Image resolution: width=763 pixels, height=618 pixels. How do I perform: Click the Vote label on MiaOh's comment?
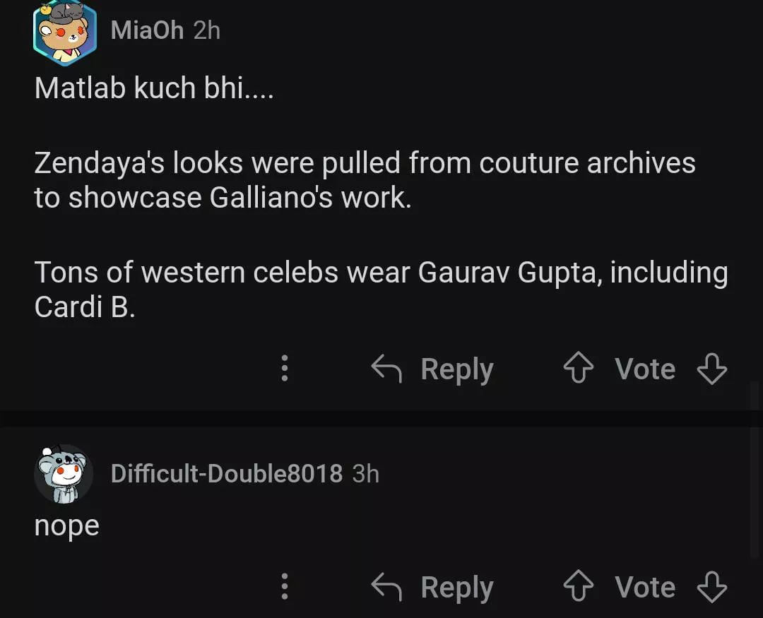click(644, 369)
